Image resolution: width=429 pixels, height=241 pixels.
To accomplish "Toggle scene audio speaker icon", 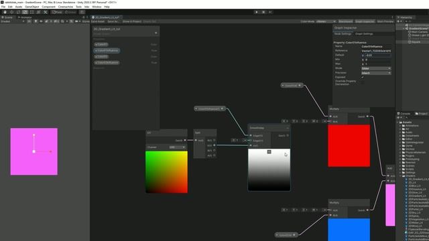I will 41,21.
